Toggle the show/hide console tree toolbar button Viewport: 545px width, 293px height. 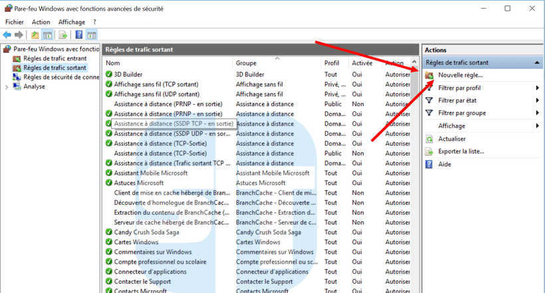(x=48, y=34)
